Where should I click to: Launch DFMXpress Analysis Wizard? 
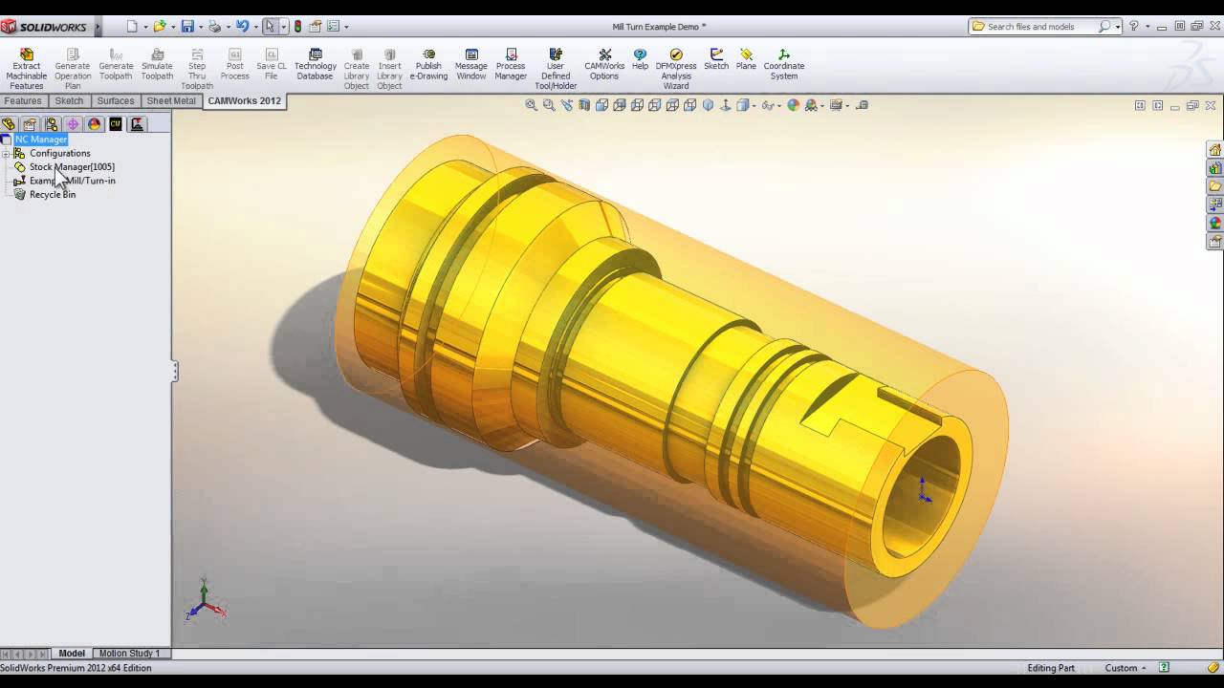point(676,69)
